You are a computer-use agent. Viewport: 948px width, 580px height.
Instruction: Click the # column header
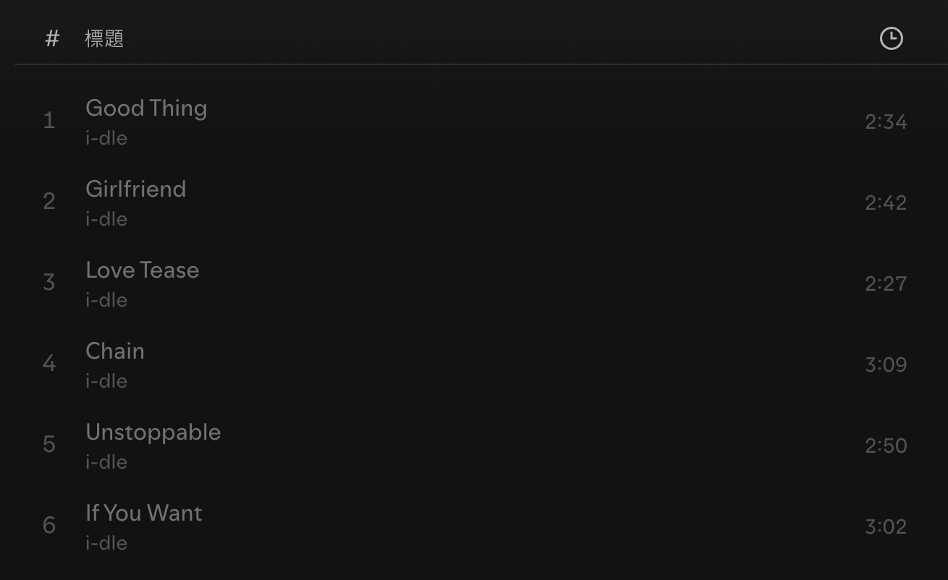[52, 38]
